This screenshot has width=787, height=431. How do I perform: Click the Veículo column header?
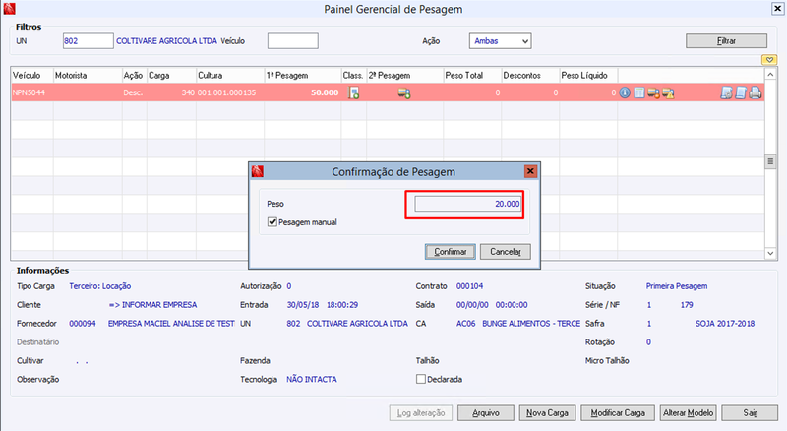click(x=32, y=76)
